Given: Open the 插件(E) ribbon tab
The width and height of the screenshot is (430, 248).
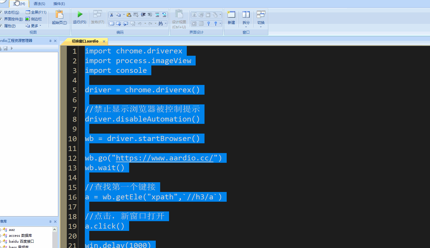Looking at the screenshot, I should point(59,4).
